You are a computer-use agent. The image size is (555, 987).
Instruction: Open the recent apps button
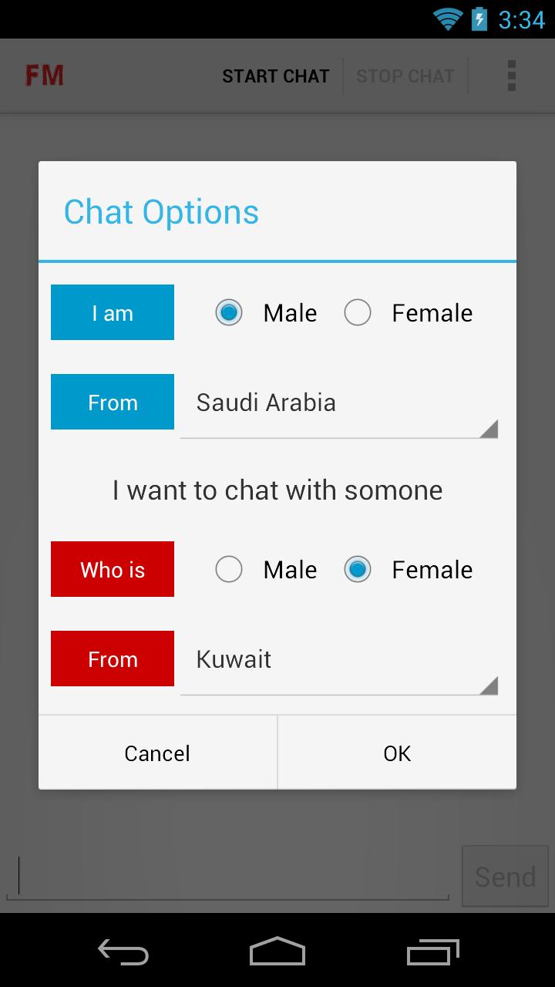pos(432,952)
